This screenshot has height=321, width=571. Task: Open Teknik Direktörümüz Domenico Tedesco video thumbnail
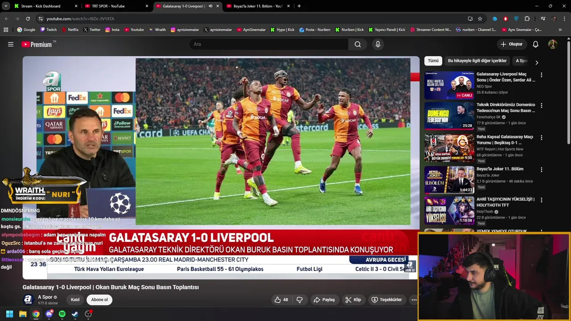point(449,116)
